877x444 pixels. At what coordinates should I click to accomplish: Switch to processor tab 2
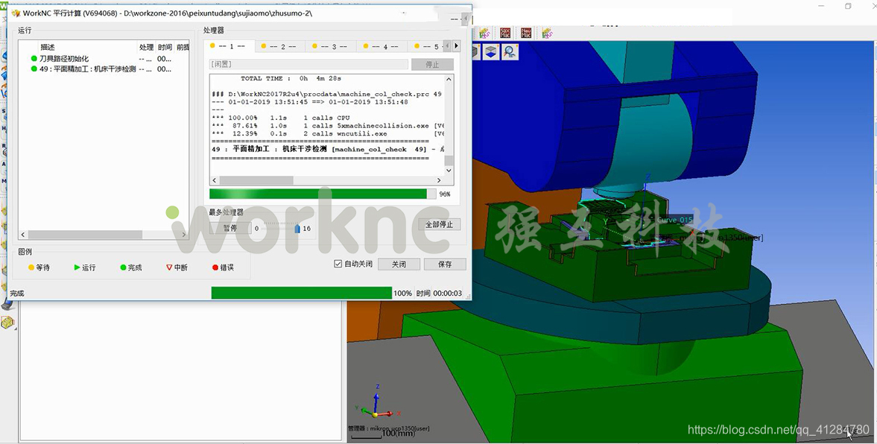282,46
